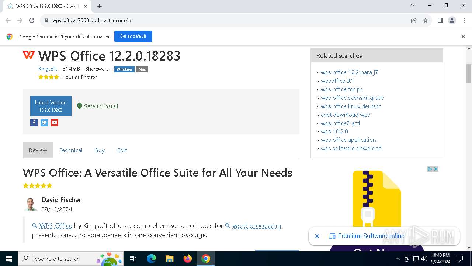Image resolution: width=472 pixels, height=266 pixels.
Task: Switch to the Technical tab
Action: pos(71,150)
